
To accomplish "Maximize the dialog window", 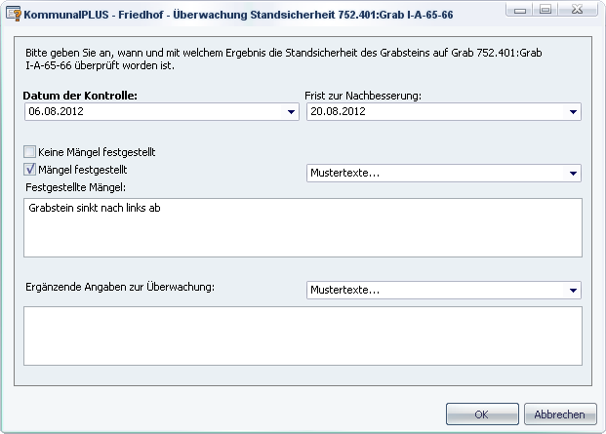I will (x=545, y=11).
